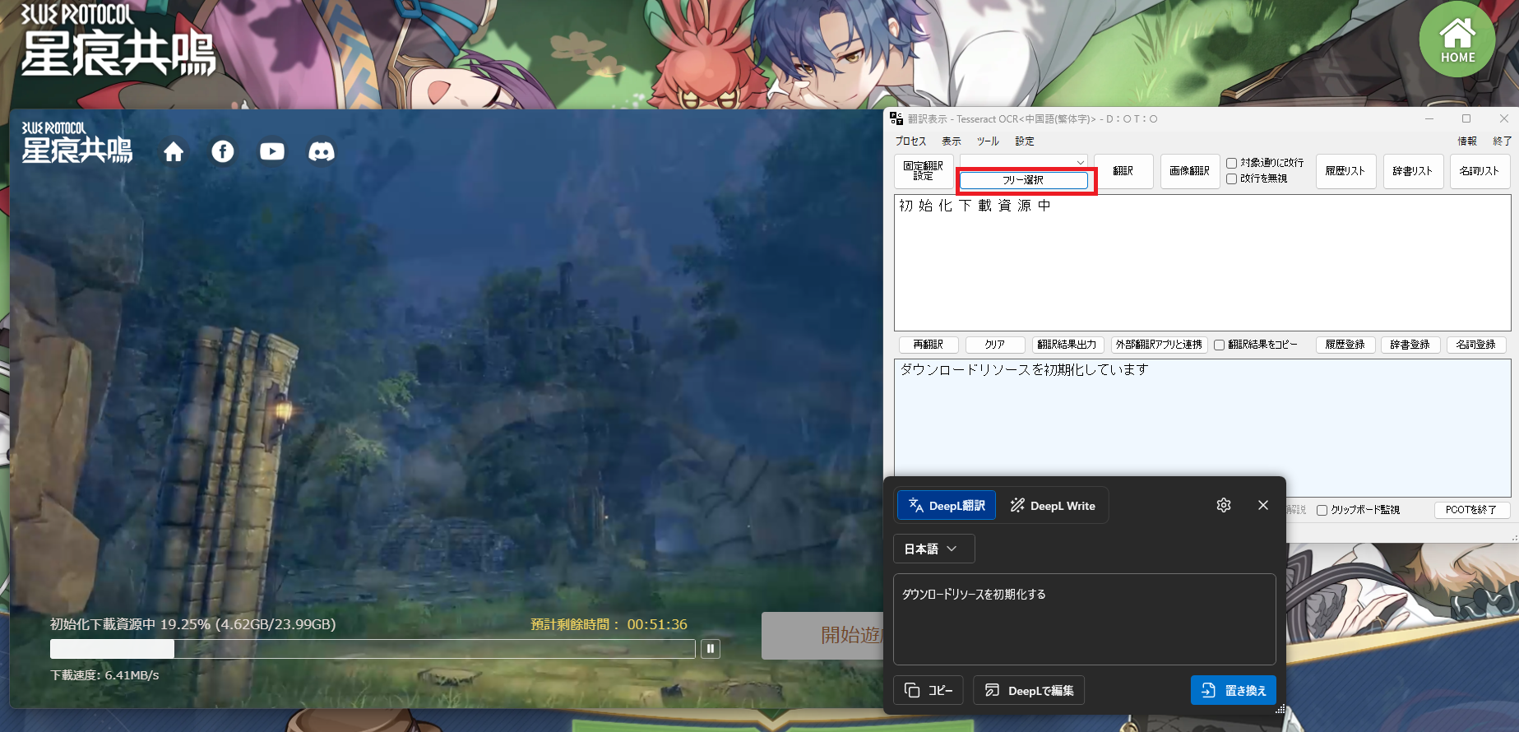This screenshot has width=1519, height=732.
Task: Open the Facebook page icon
Action: point(223,152)
